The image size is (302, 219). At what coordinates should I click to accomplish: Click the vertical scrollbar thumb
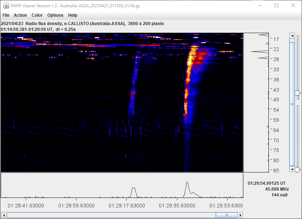pos(292,104)
